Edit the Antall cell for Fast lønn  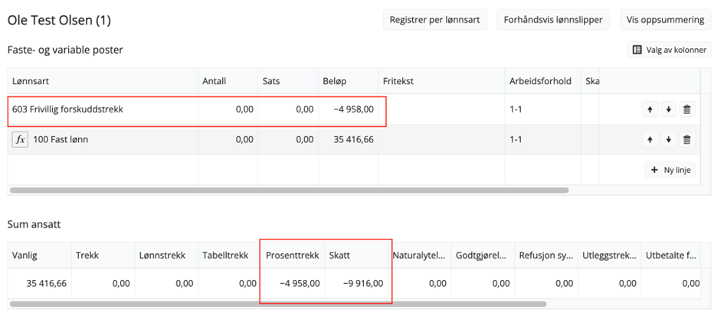(227, 140)
